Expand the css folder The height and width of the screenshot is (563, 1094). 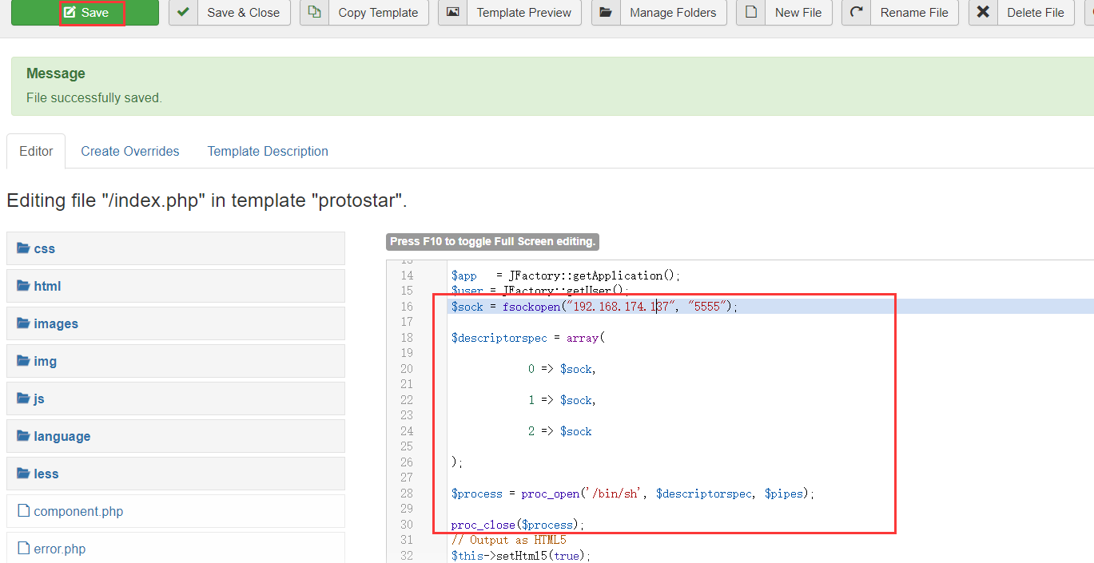point(176,248)
